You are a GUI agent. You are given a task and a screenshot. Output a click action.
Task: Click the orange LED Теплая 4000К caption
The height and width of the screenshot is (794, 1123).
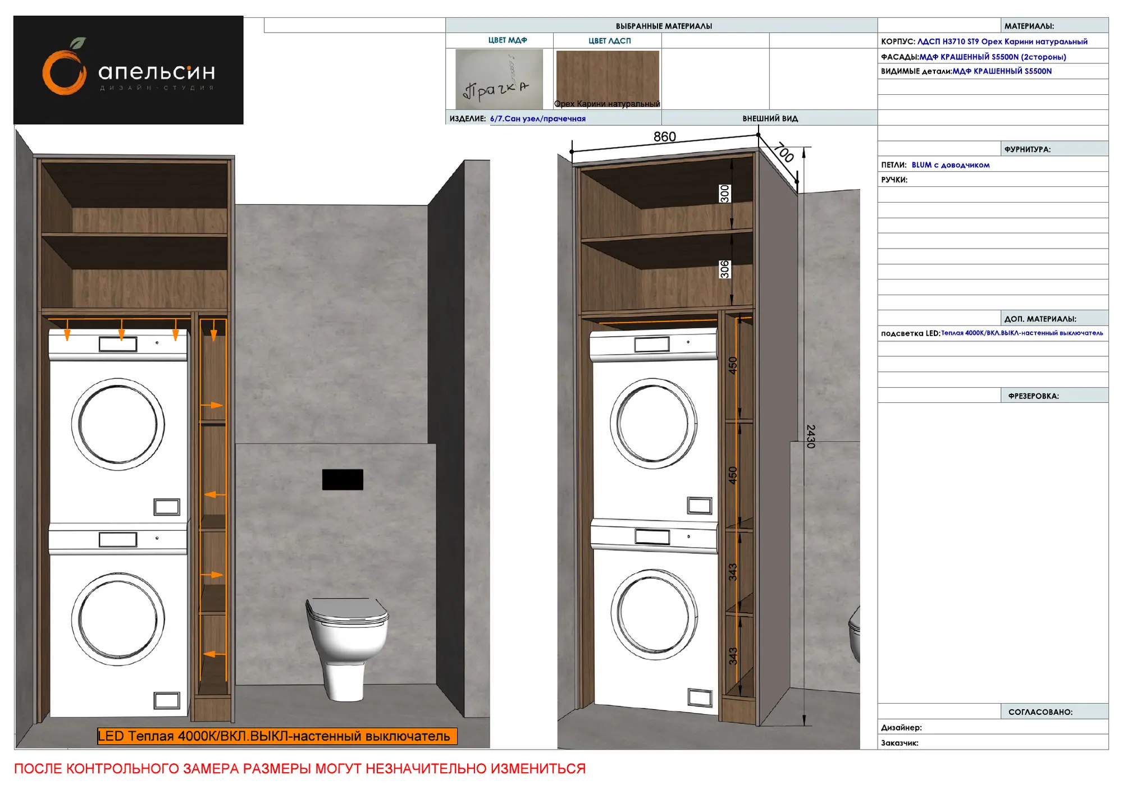277,736
